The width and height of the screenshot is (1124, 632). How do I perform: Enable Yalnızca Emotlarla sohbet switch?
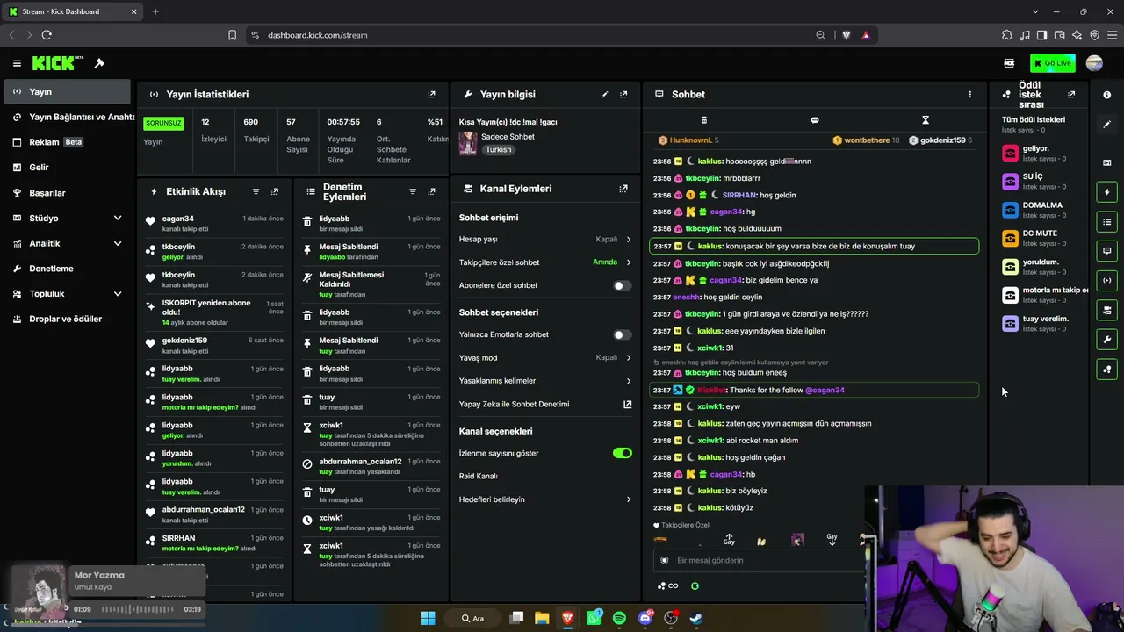tap(622, 334)
